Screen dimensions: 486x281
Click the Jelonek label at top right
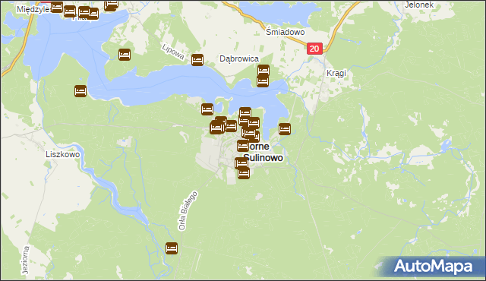(419, 5)
